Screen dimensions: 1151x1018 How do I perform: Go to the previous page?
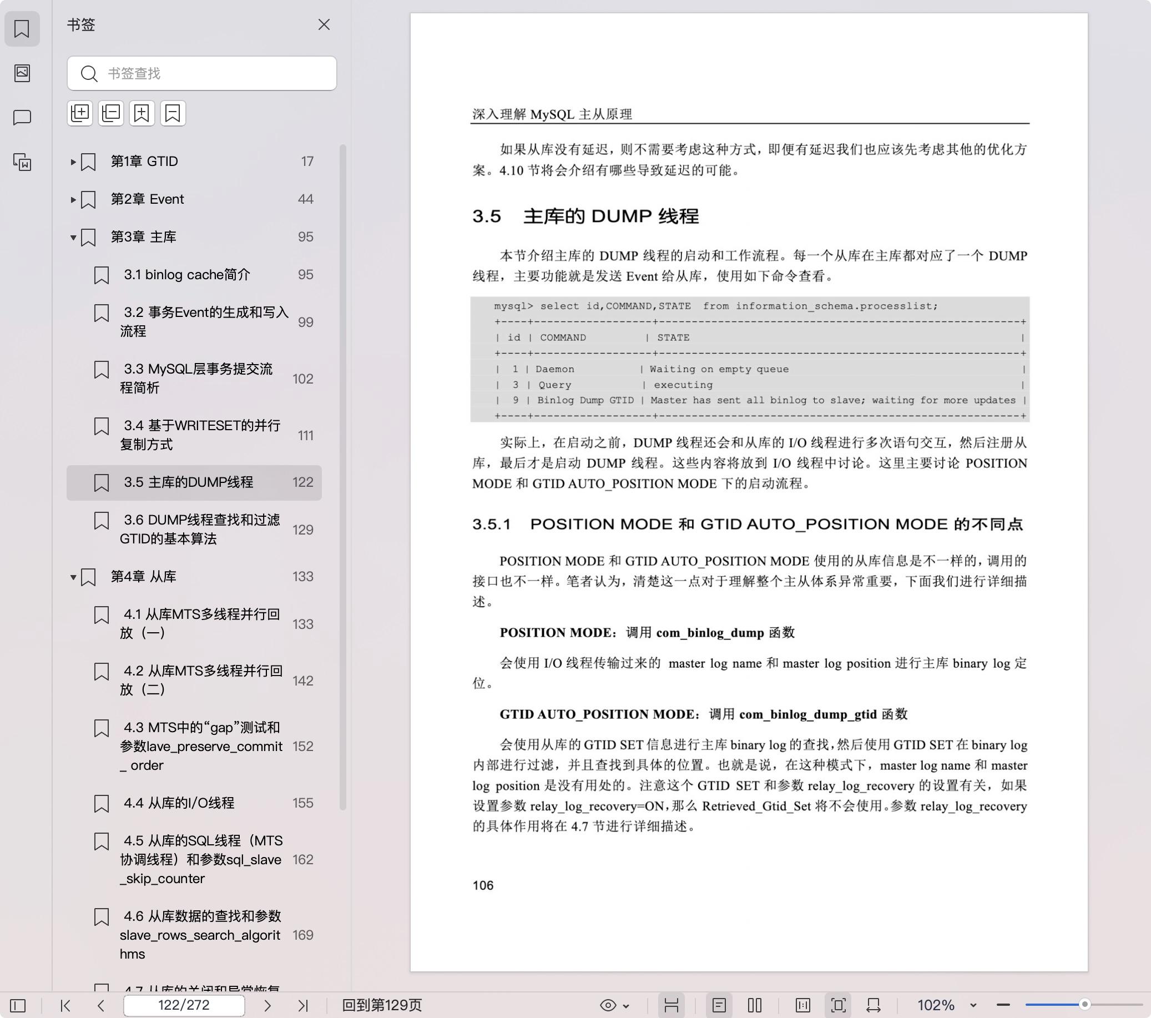(101, 1005)
